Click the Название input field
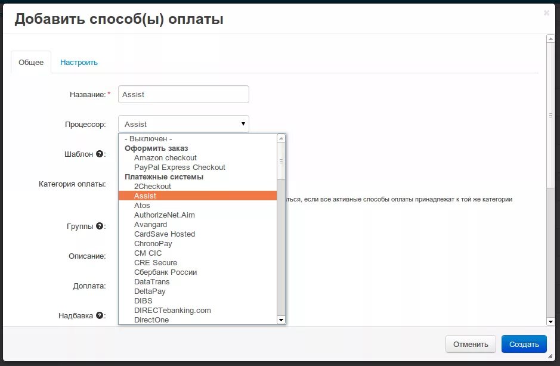This screenshot has width=560, height=366. [x=184, y=94]
